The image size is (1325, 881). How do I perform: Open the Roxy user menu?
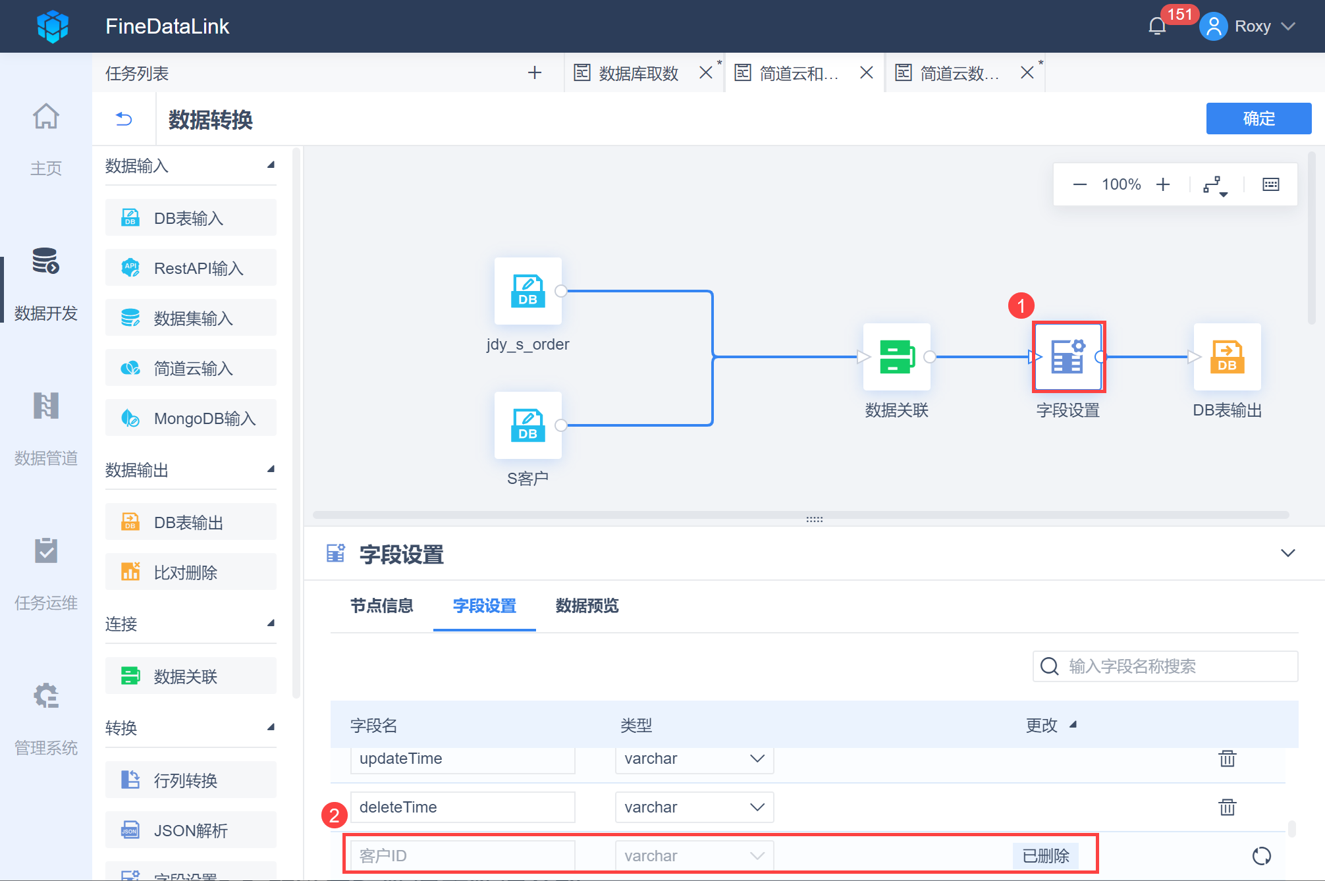click(1251, 26)
